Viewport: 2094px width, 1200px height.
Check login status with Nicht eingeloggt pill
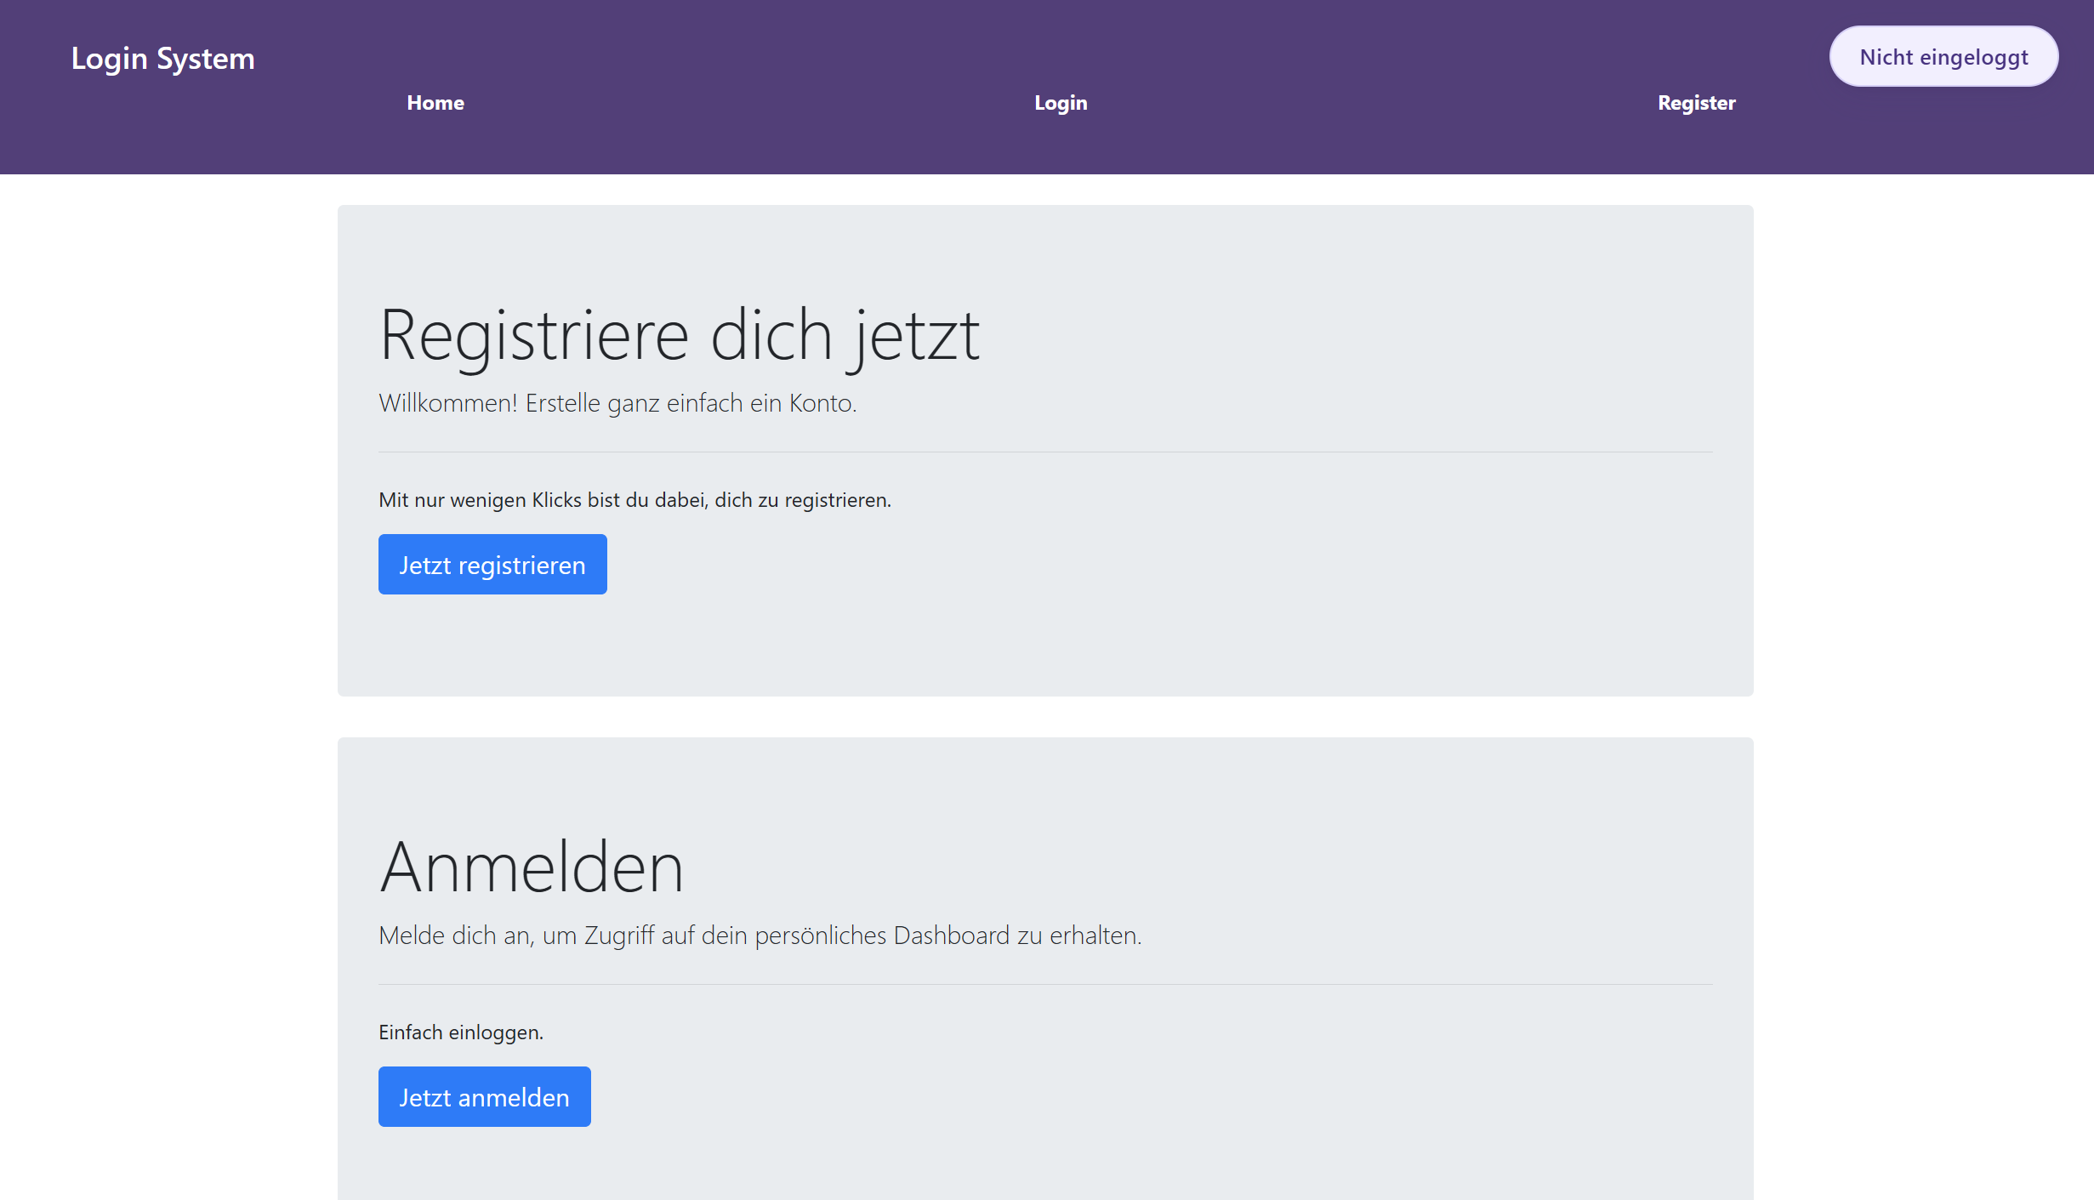click(1943, 56)
